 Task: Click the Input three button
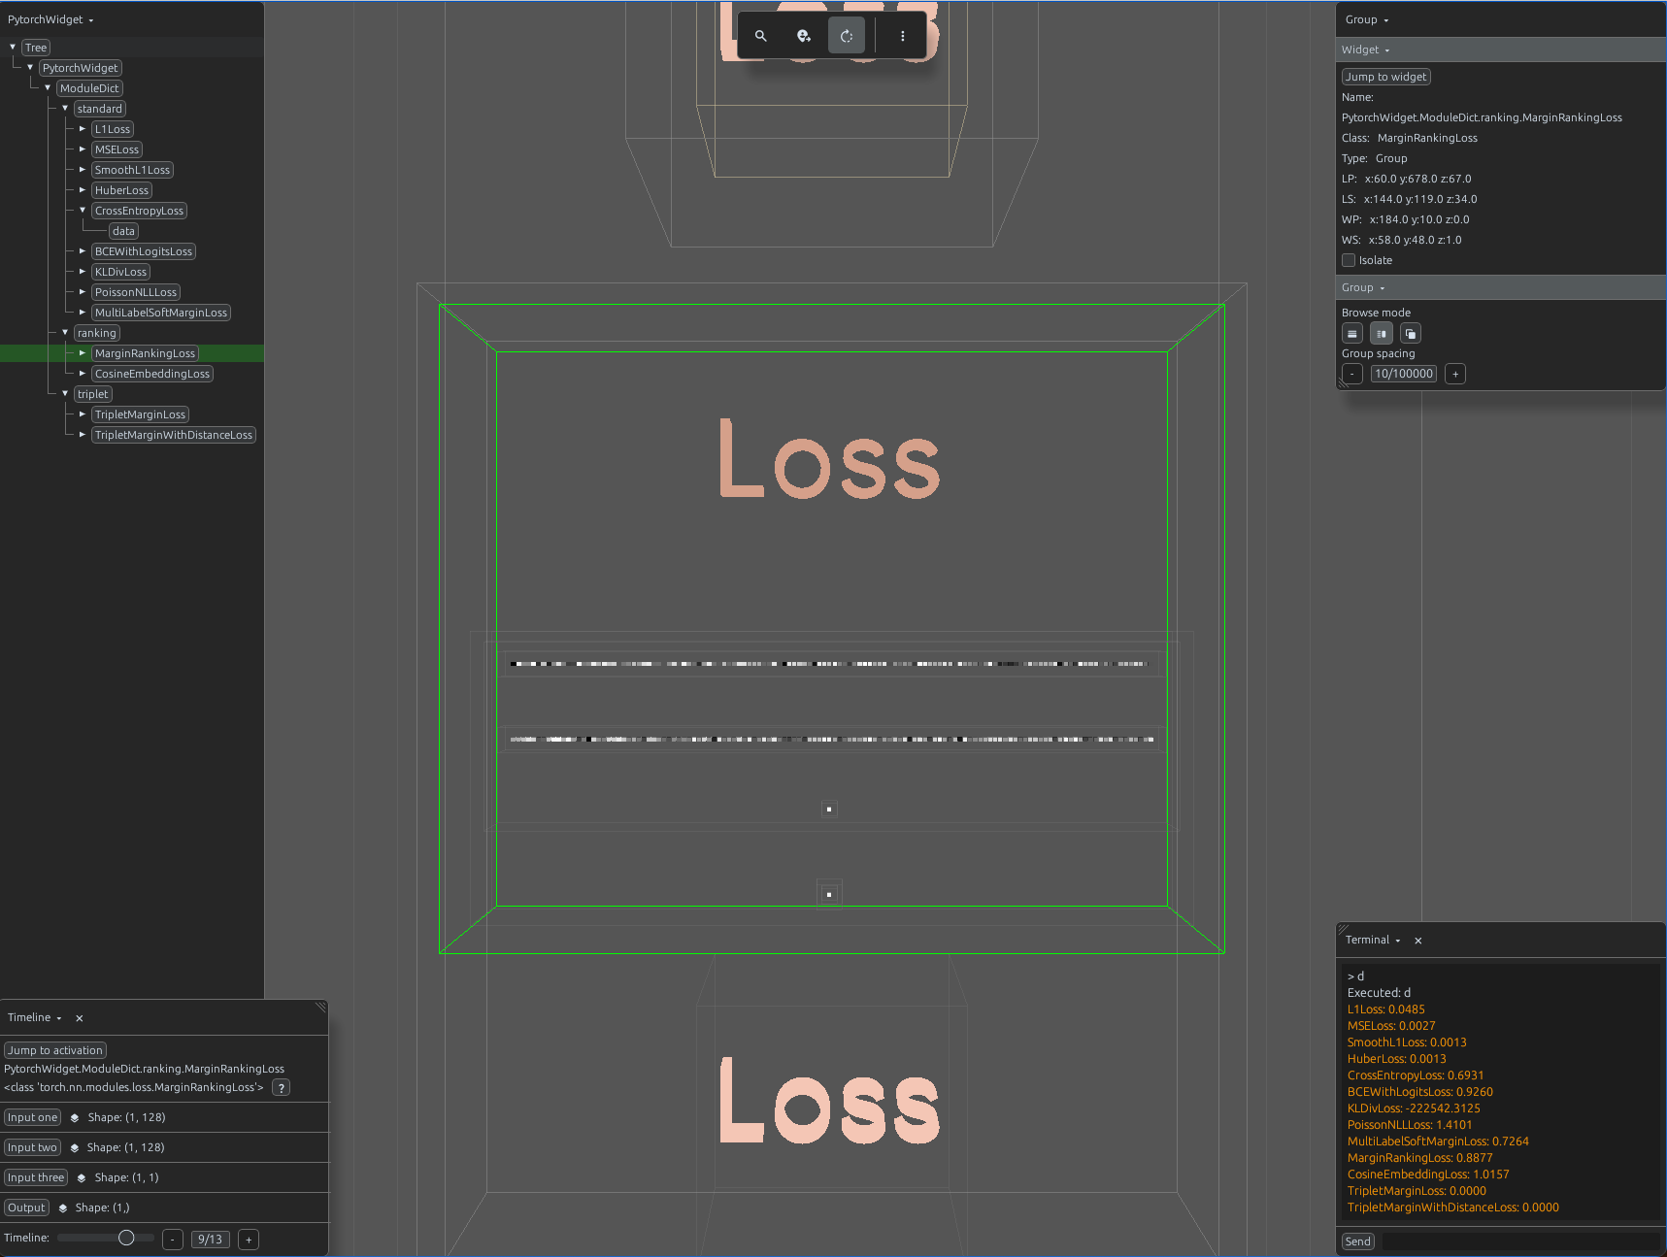[x=36, y=1178]
